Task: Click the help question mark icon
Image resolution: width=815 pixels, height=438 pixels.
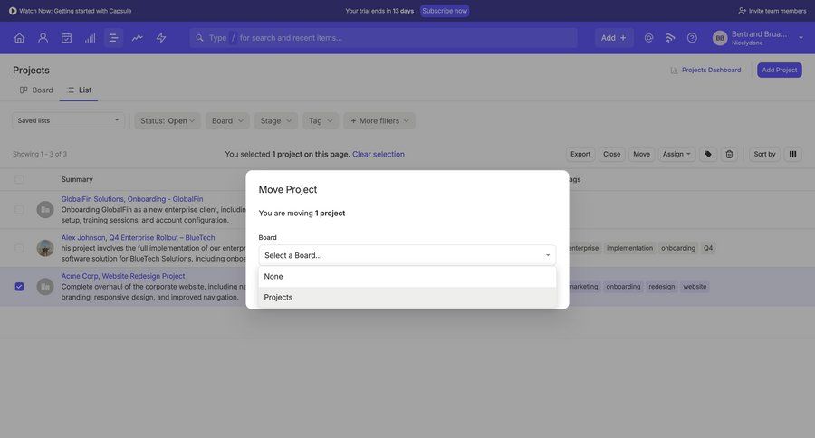Action: point(692,38)
